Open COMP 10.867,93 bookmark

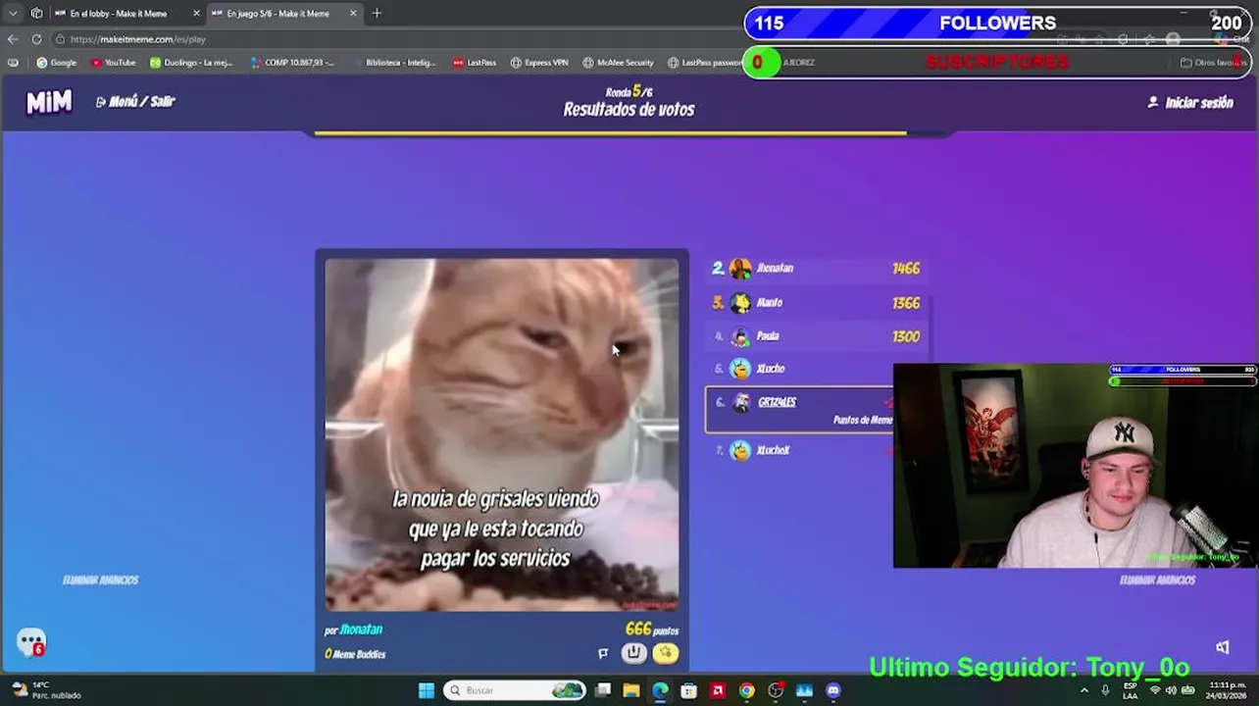click(x=292, y=63)
